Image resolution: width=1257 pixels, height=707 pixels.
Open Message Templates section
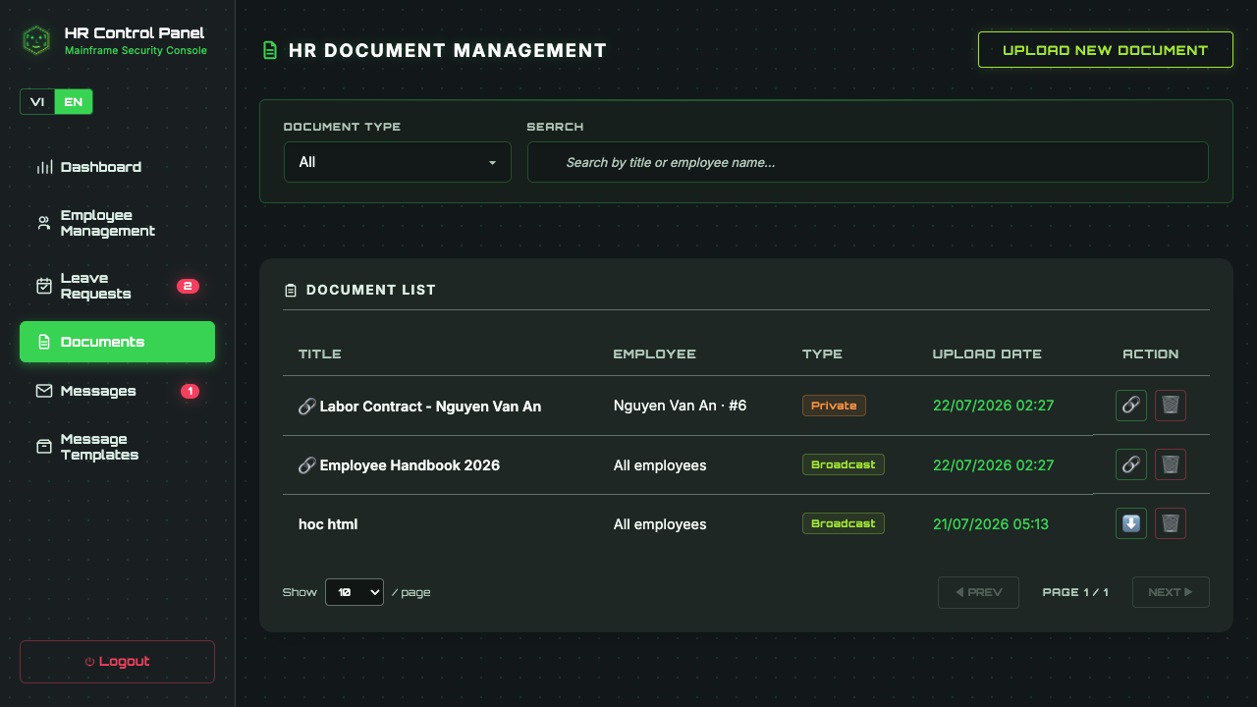pos(117,447)
